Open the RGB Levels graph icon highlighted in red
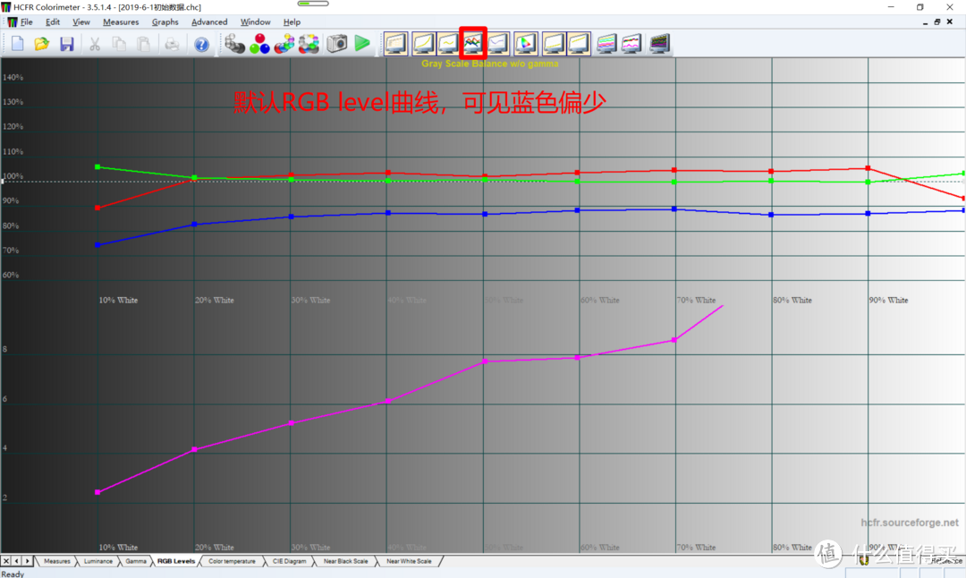The height and width of the screenshot is (578, 966). (472, 42)
